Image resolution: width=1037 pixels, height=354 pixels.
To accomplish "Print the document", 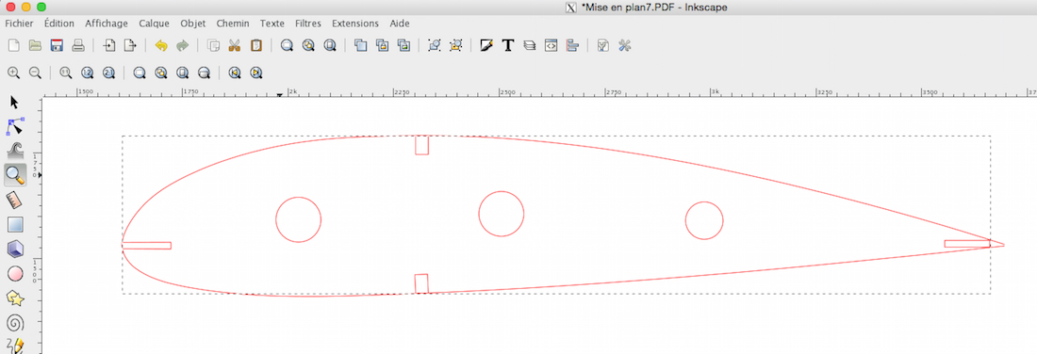I will click(77, 45).
